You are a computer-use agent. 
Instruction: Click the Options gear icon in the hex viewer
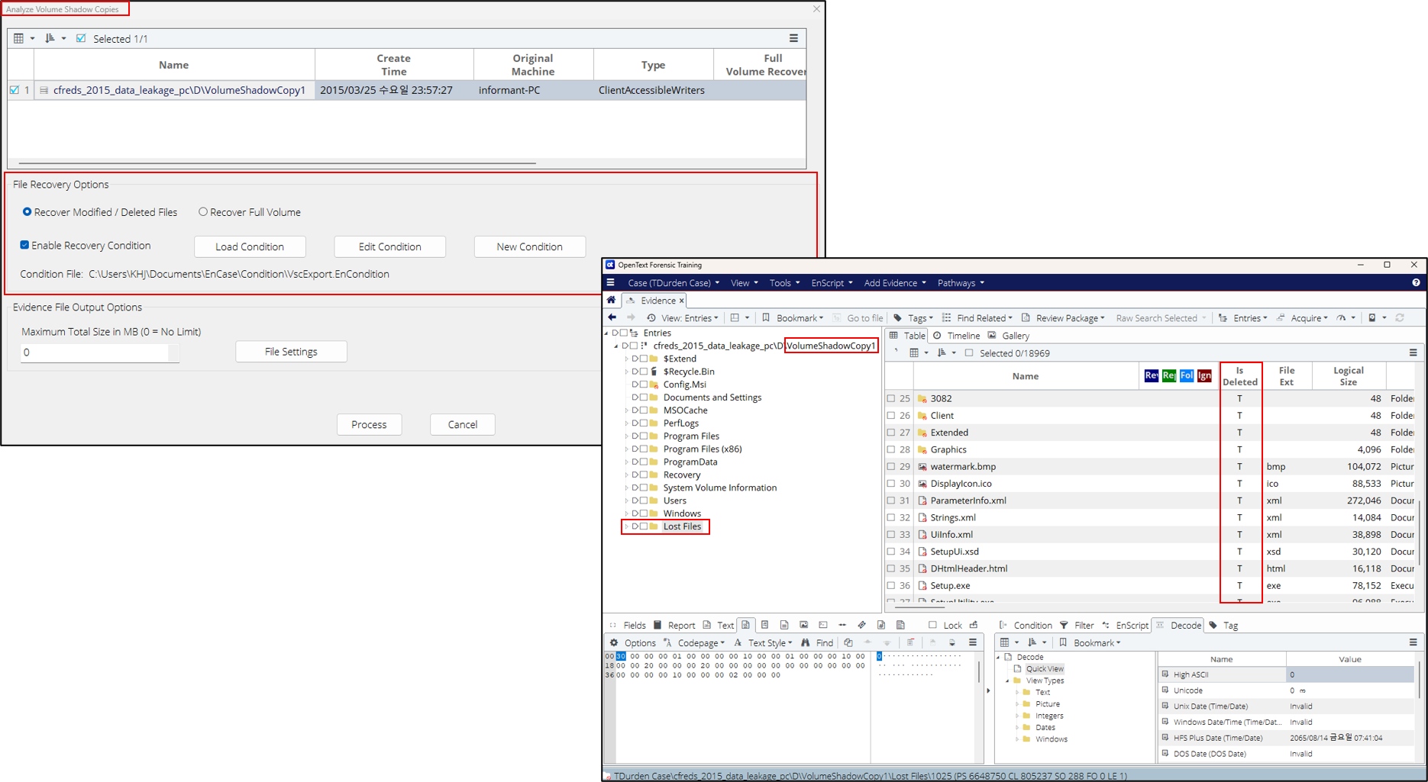(614, 643)
